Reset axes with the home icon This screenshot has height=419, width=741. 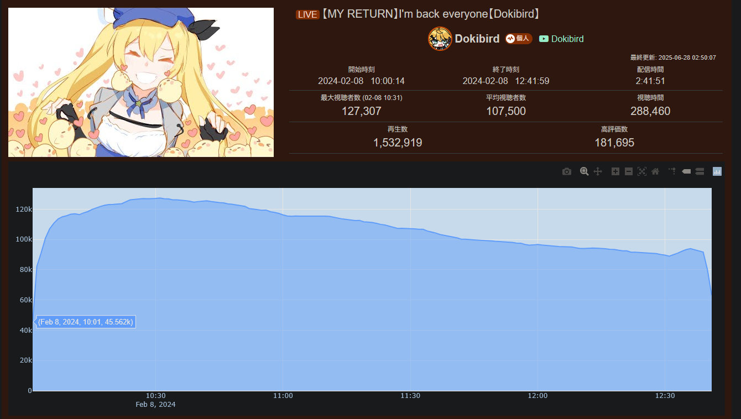(655, 171)
